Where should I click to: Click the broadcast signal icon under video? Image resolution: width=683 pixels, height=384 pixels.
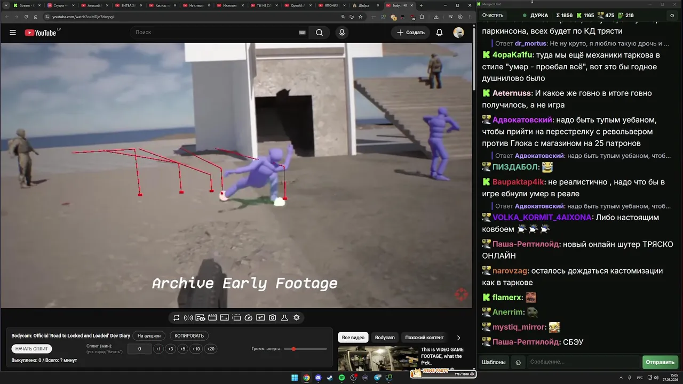[188, 318]
